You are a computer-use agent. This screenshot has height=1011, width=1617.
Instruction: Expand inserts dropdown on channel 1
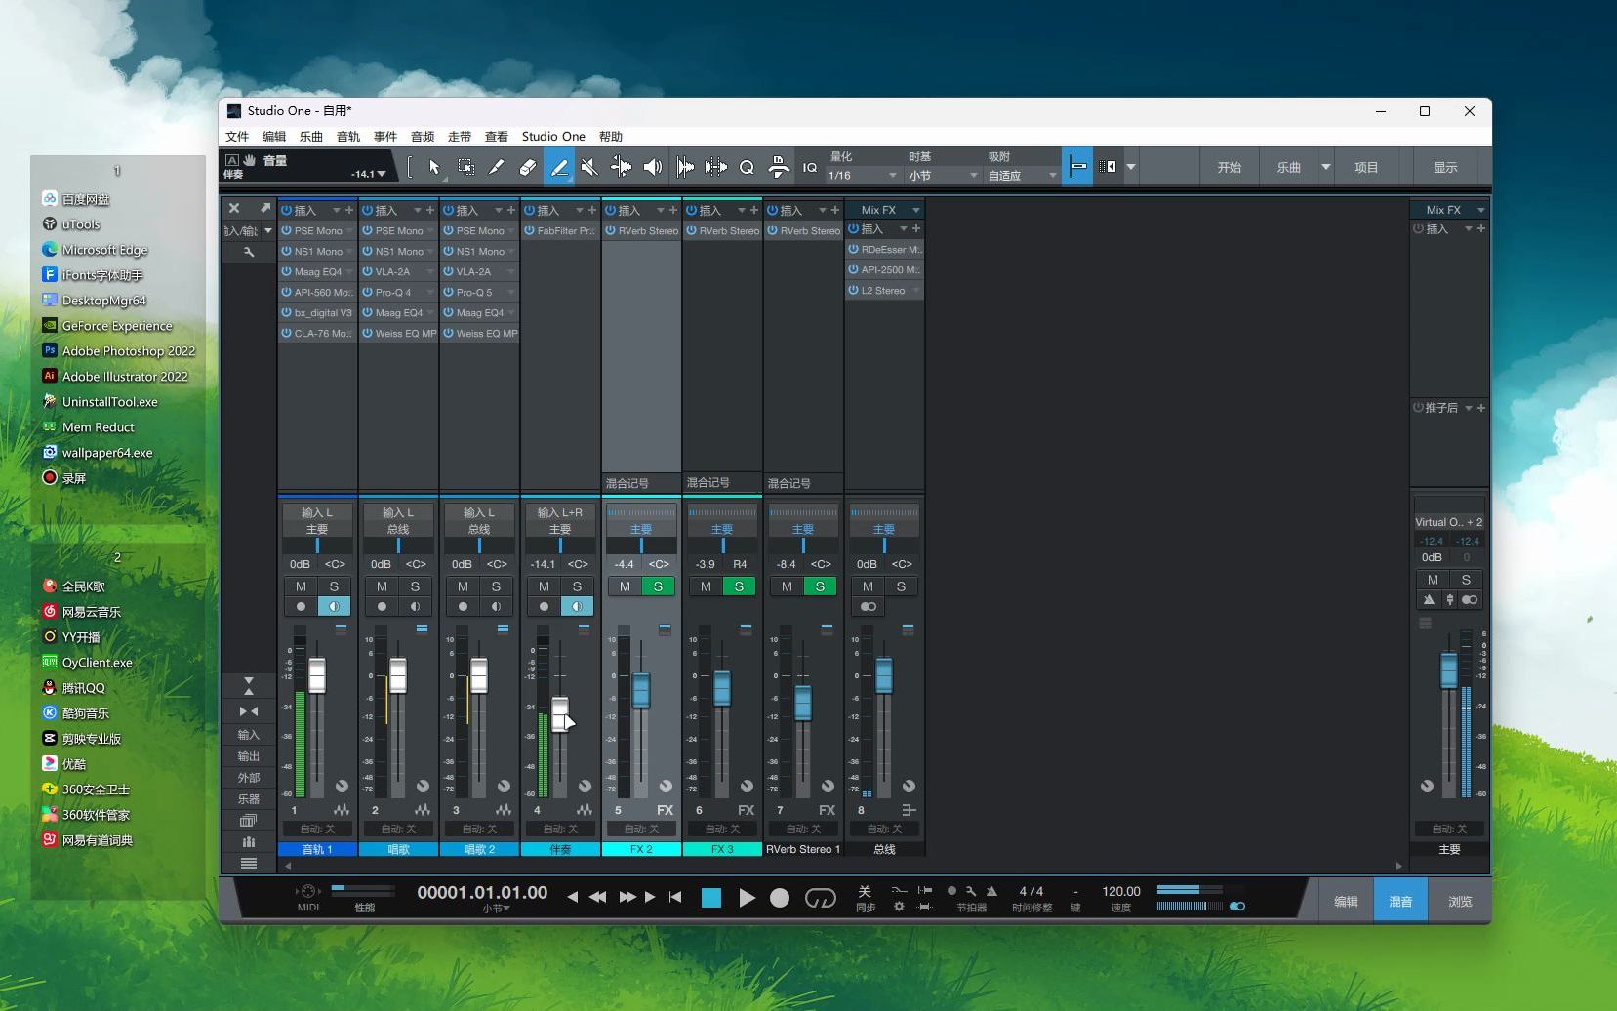(336, 210)
